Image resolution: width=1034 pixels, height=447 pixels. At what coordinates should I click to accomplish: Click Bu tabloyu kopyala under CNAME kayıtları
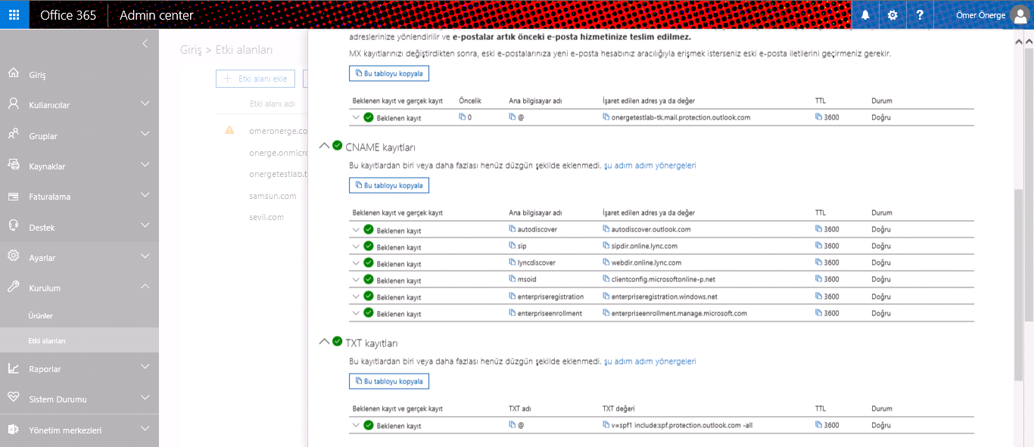point(389,185)
